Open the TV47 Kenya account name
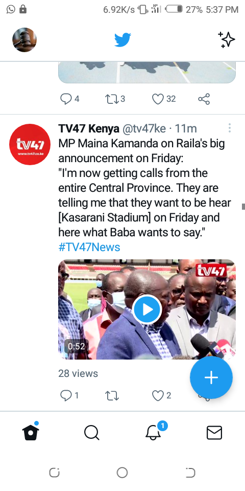Viewport: 245px width, 491px height. (x=89, y=128)
